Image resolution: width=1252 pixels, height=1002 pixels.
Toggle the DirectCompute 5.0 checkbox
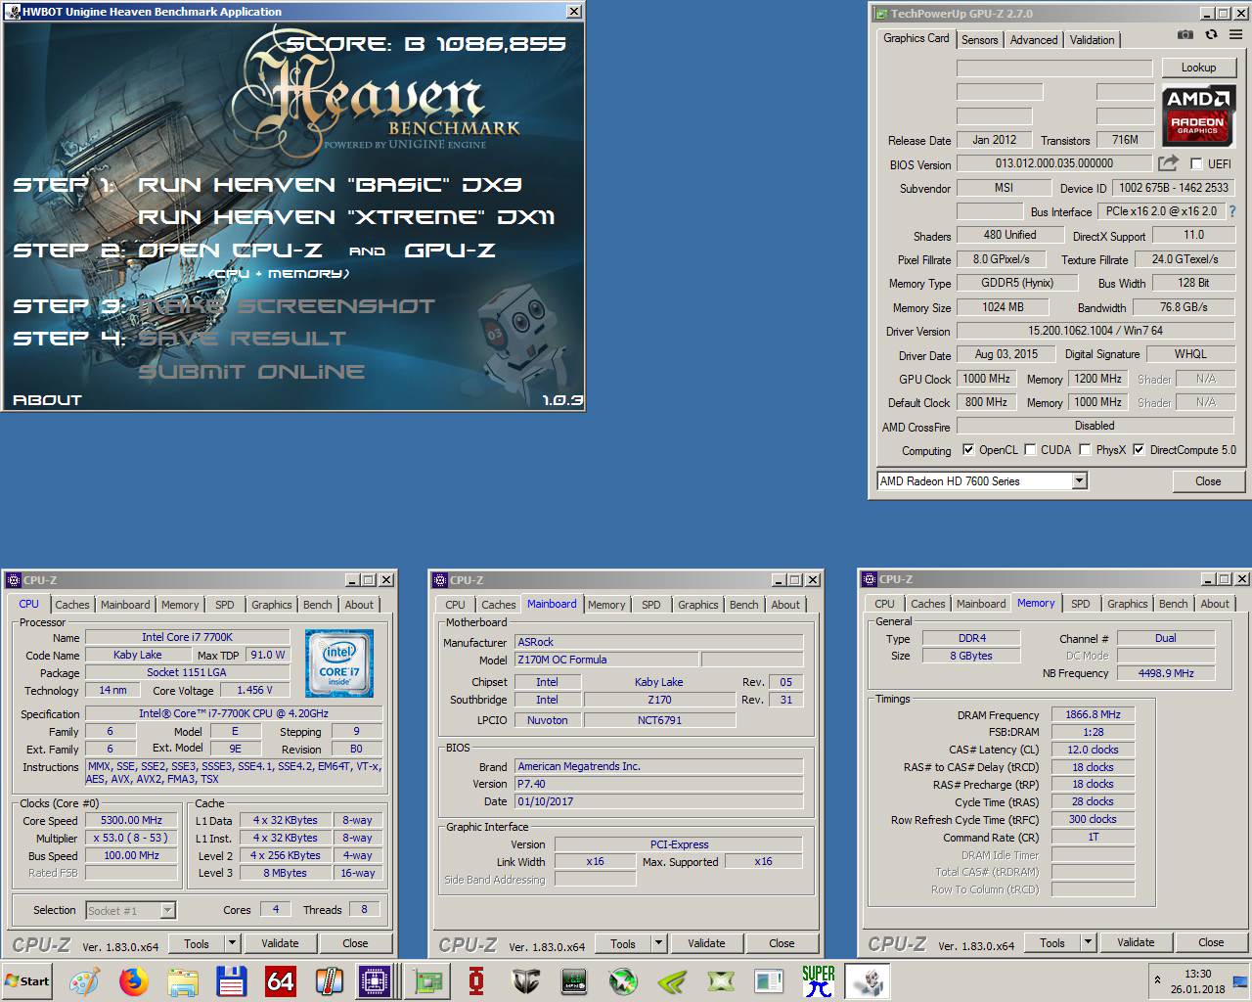click(1139, 450)
